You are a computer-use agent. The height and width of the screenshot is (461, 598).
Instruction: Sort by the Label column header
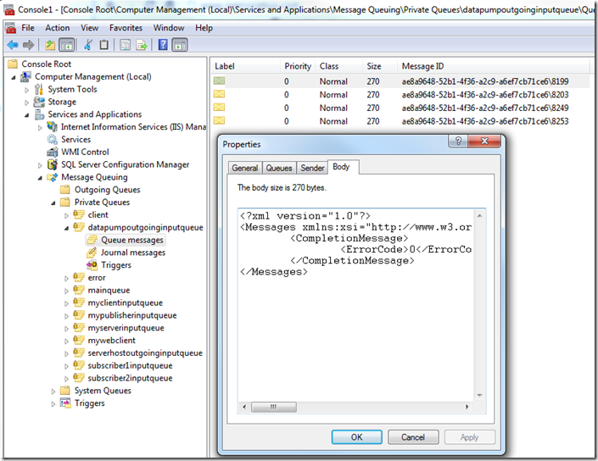click(245, 66)
